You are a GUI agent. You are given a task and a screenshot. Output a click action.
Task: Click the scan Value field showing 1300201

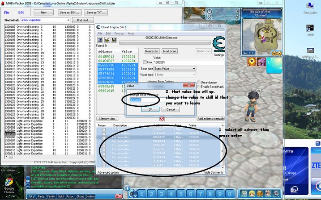point(189,62)
